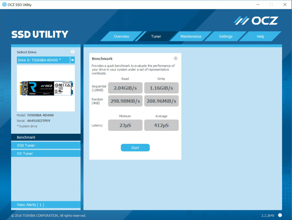The height and width of the screenshot is (220, 292).
Task: Click the RD400 drive thumbnail image
Action: [46, 88]
